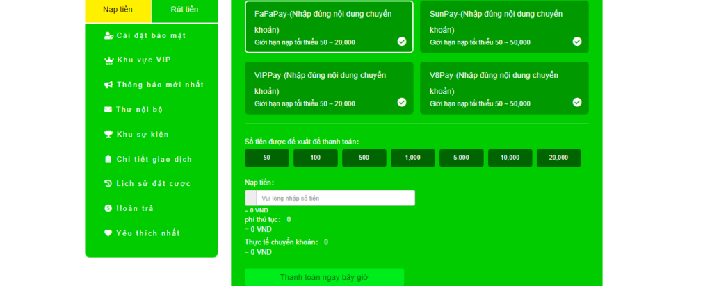This screenshot has height=286, width=712.
Task: Switch to the Nạp tiền tab
Action: [118, 10]
